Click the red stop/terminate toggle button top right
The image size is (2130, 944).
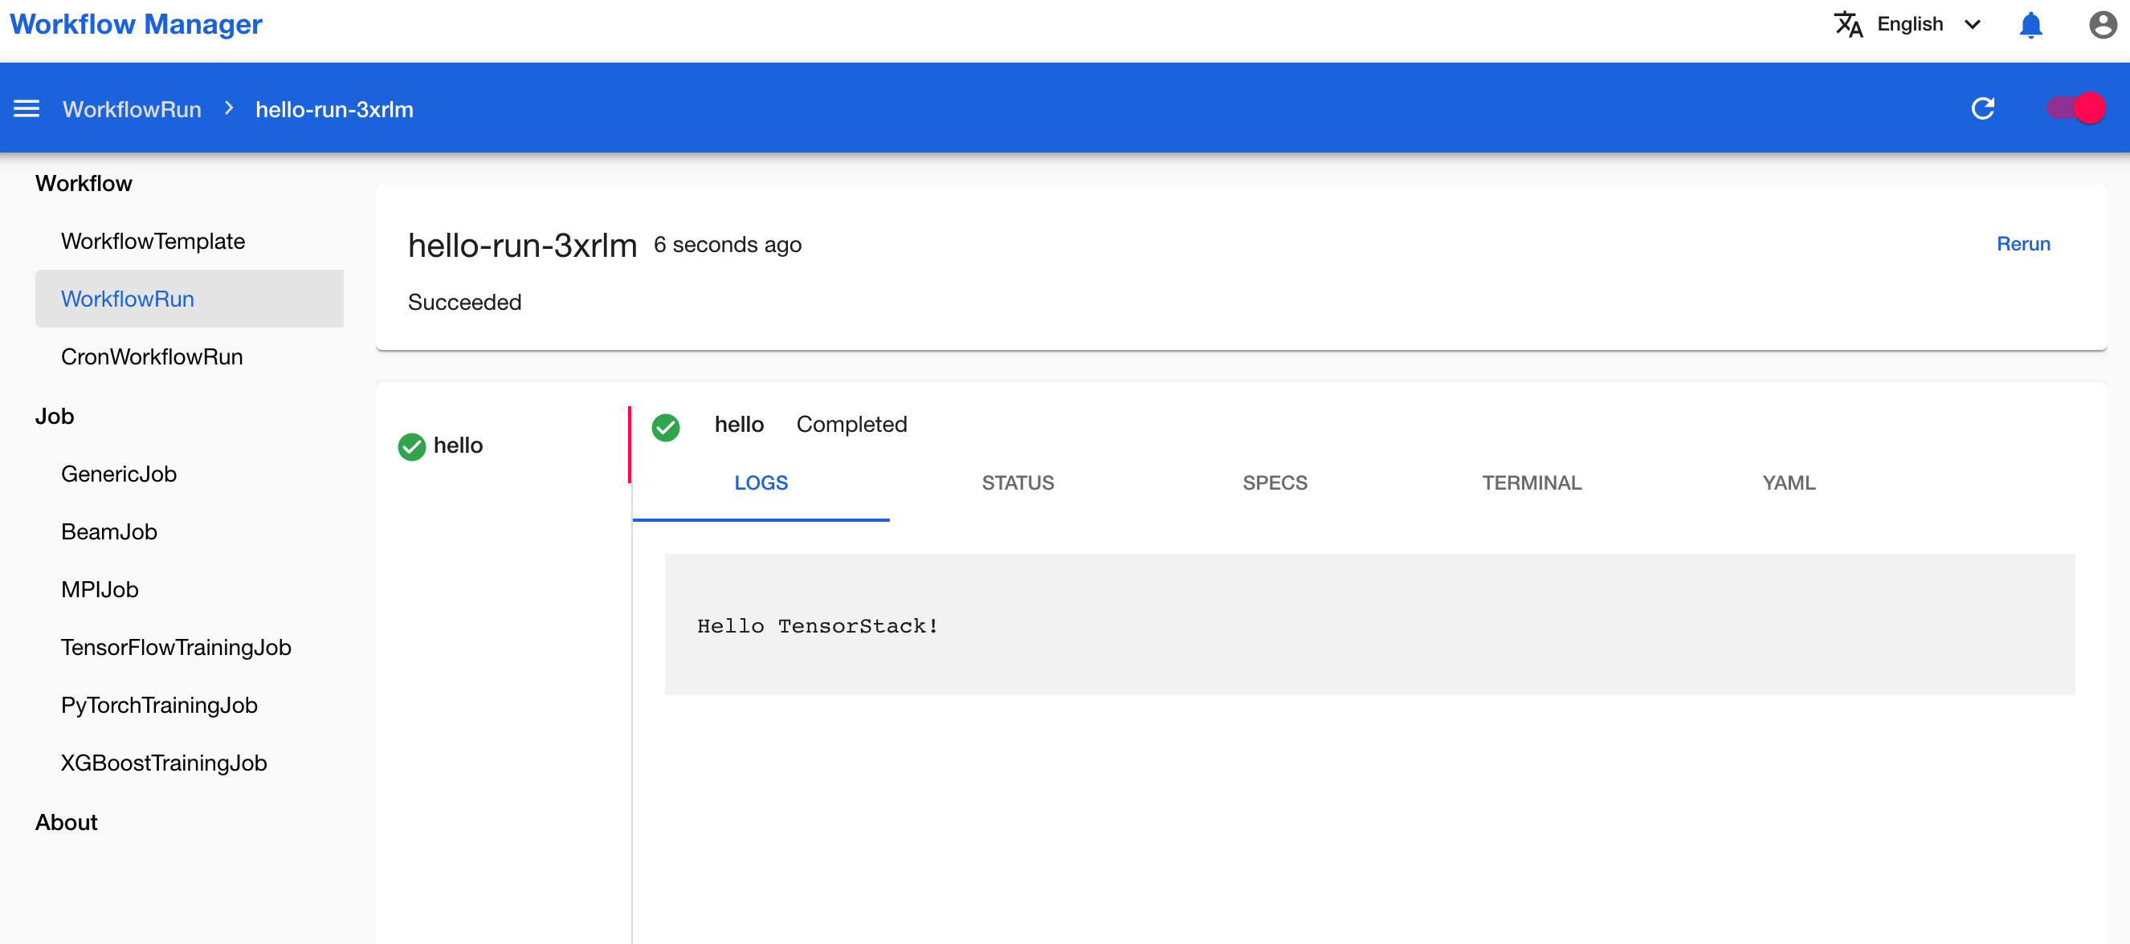click(x=2089, y=108)
